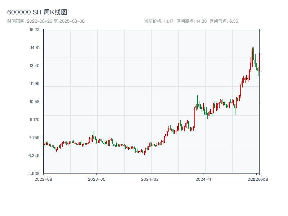This screenshot has height=216, width=288.
Task: Click the range low '区间低点: 6.36'
Action: pyautogui.click(x=224, y=21)
